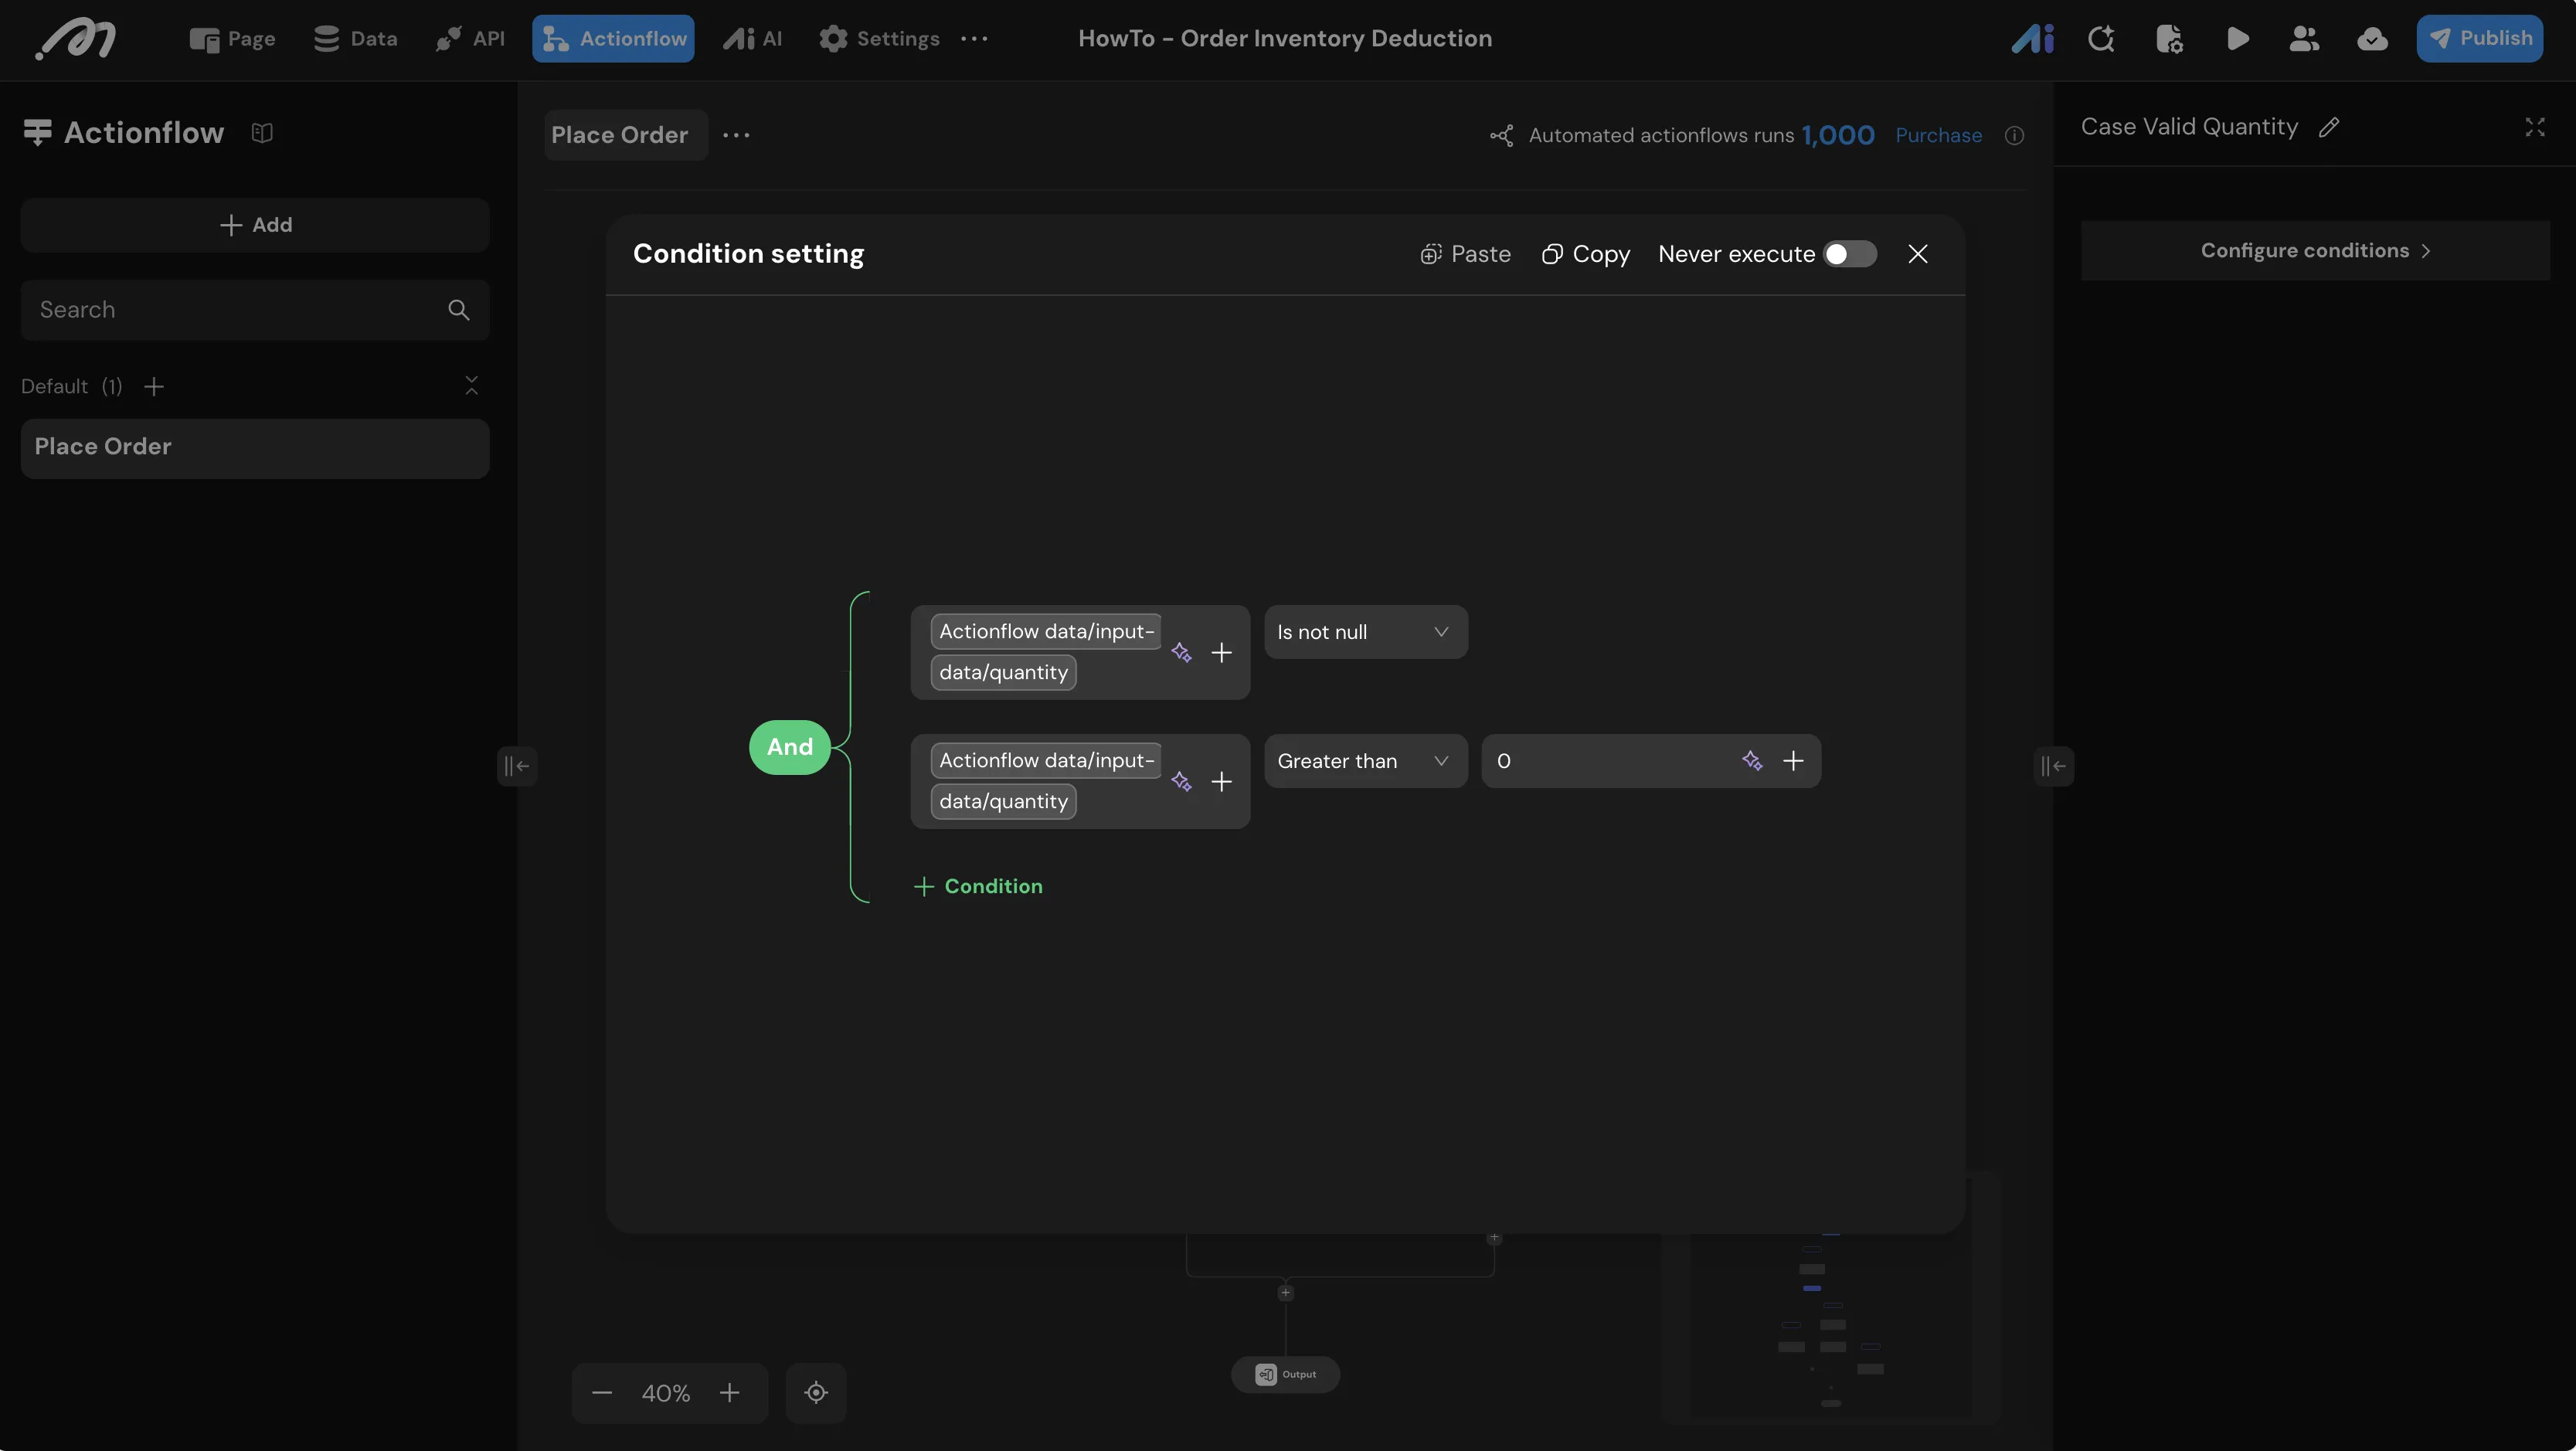Click the Momen logo icon
Image resolution: width=2576 pixels, height=1451 pixels.
76,39
